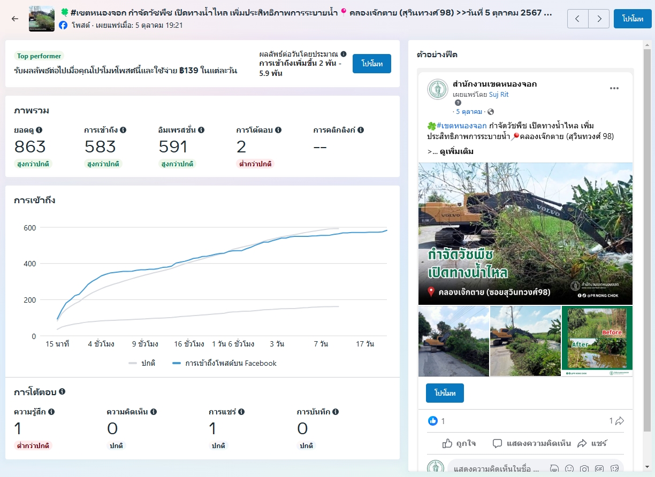Image resolution: width=655 pixels, height=477 pixels.
Task: Go to next post with right chevron
Action: 599,19
